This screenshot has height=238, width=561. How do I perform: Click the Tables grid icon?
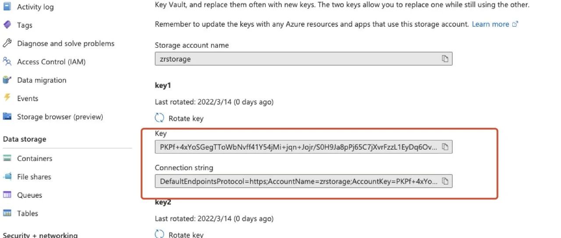[7, 213]
